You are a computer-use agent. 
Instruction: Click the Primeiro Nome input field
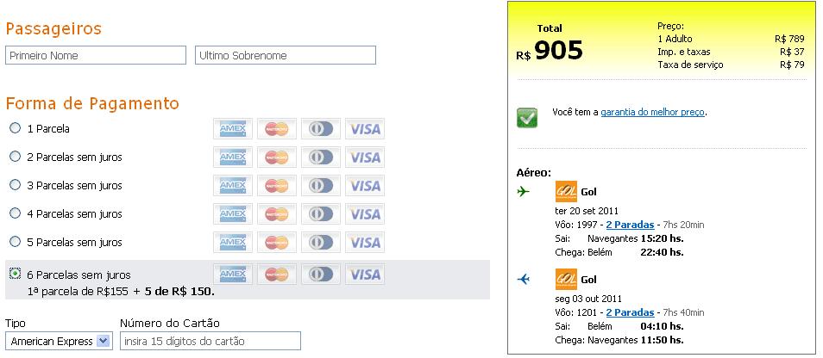coord(96,55)
